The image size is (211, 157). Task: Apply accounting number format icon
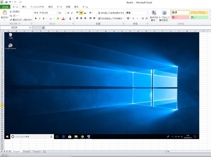(128, 18)
